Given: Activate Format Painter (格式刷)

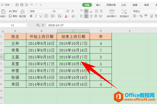Looking at the screenshot, I should coord(23,13).
